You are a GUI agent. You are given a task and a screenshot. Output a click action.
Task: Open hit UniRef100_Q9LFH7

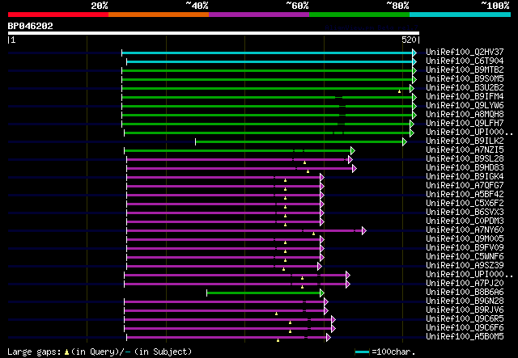465,123
